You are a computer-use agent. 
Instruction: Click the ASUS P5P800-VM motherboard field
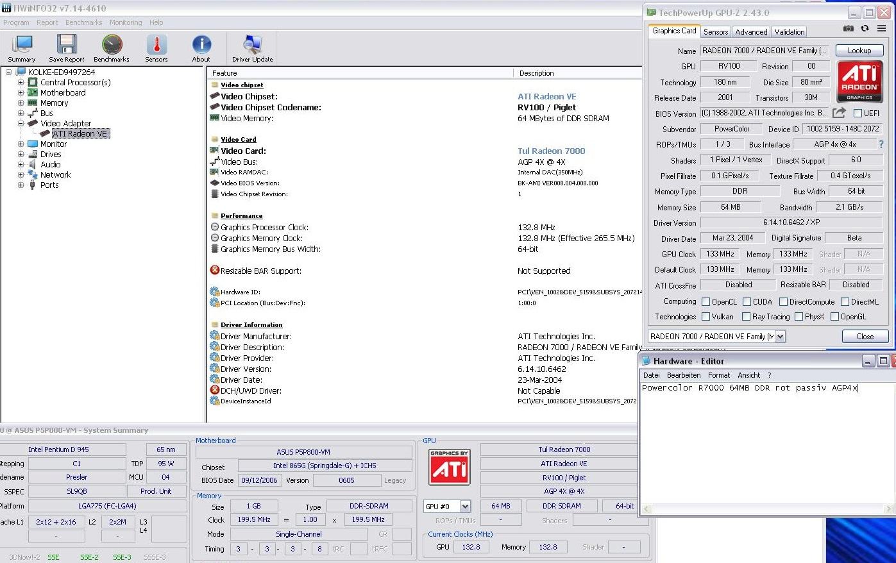click(303, 452)
